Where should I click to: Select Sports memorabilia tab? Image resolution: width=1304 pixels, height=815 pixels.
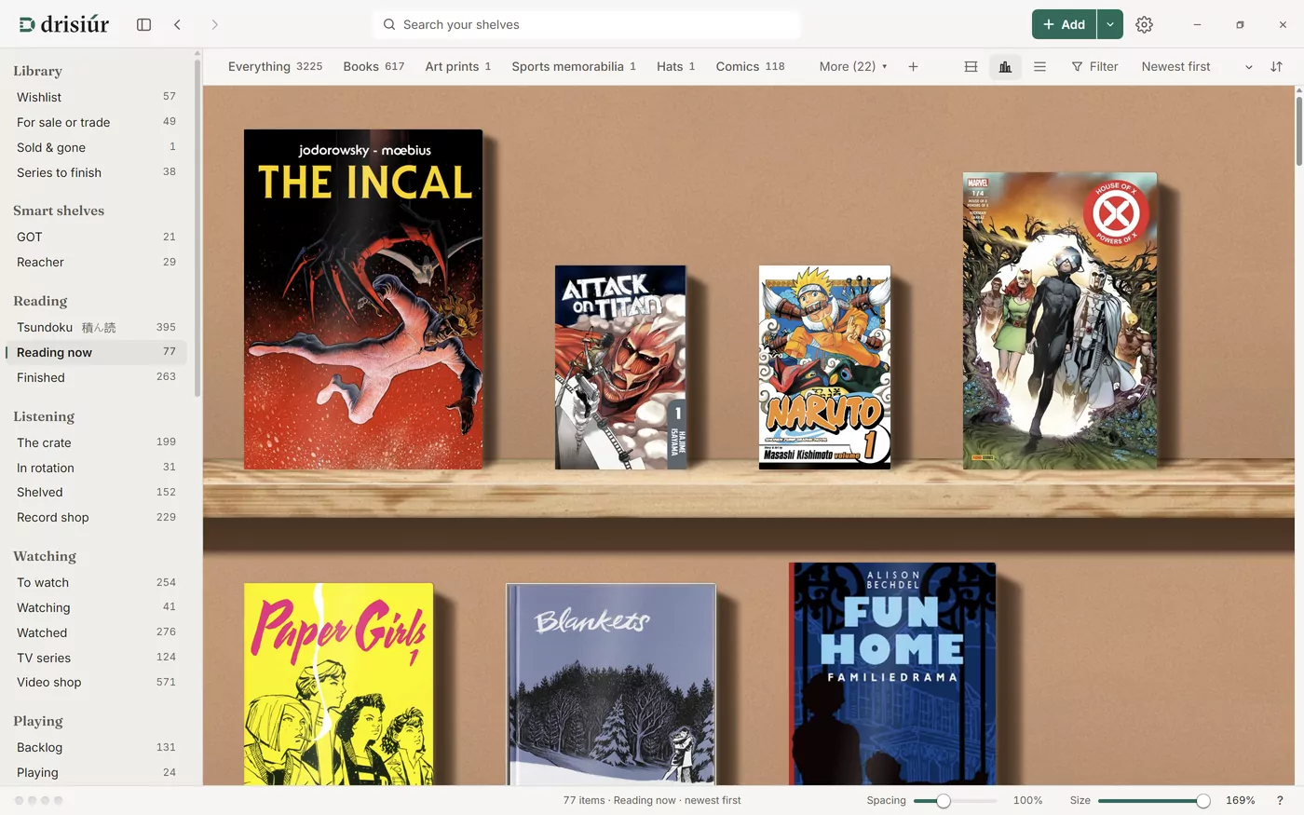(x=574, y=66)
